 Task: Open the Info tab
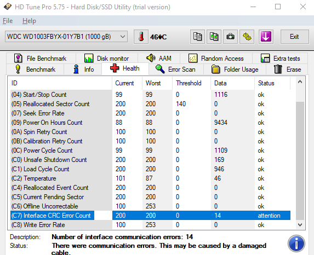[83, 69]
